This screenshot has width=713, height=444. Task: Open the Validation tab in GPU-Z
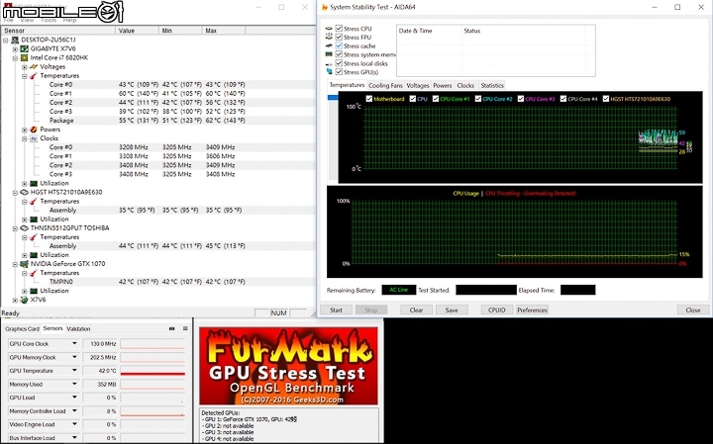pos(78,328)
